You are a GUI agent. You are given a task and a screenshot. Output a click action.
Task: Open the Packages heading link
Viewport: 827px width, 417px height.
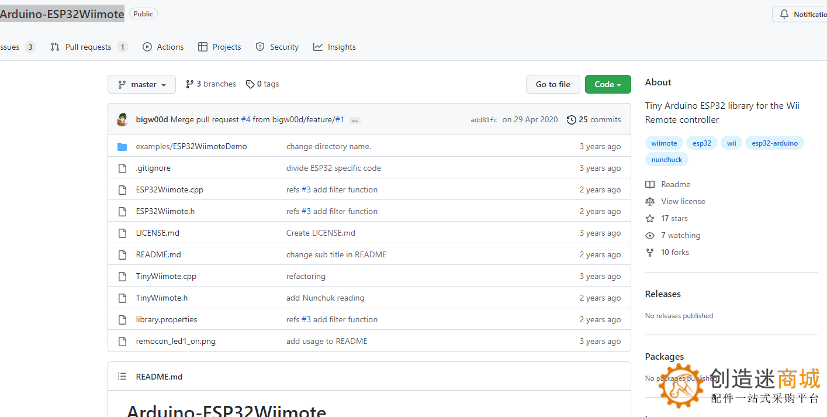point(665,357)
